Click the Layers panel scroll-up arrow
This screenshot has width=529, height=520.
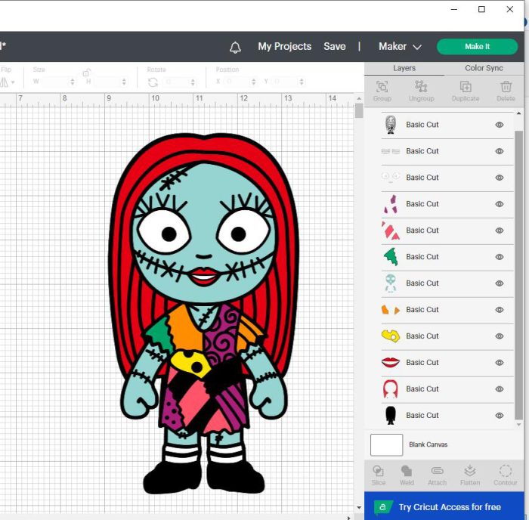coord(519,113)
